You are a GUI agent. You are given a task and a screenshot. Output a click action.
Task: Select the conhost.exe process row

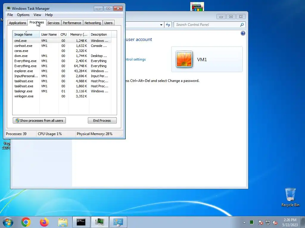point(62,46)
